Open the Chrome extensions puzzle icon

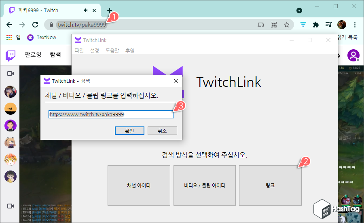316,25
